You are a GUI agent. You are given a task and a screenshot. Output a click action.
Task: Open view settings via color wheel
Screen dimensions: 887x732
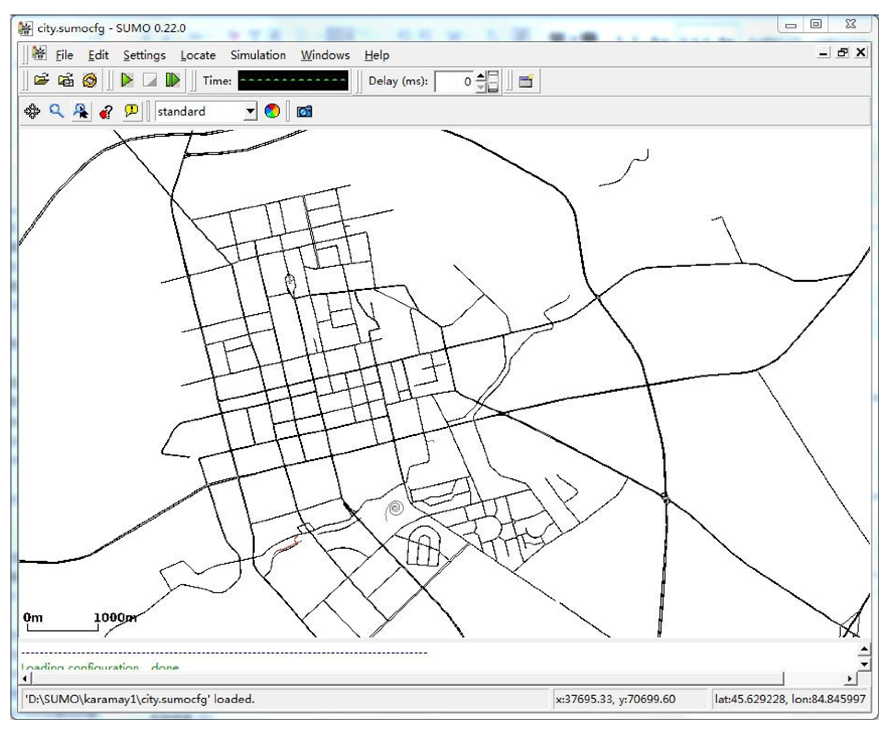point(272,111)
